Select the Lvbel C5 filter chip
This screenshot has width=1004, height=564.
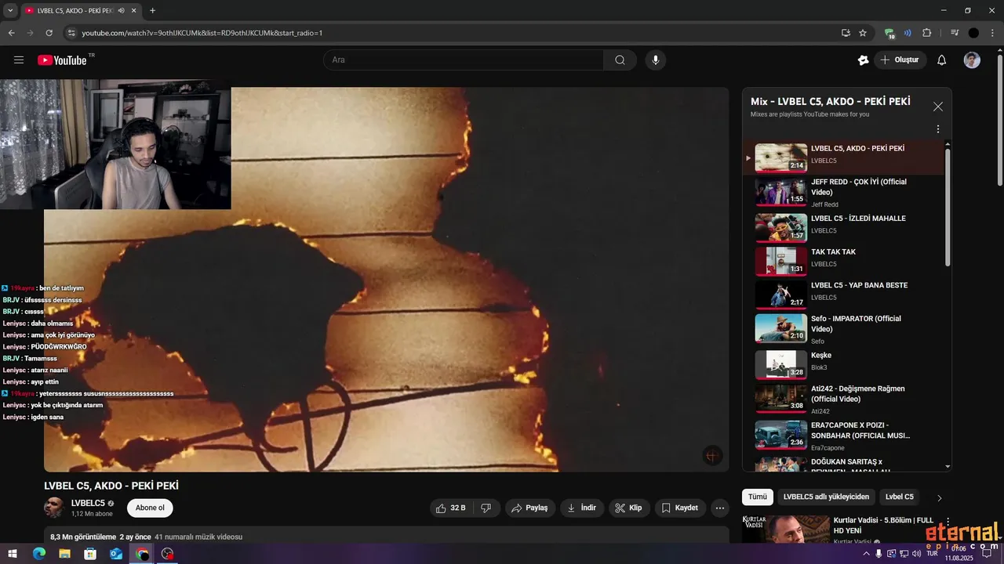coord(900,497)
